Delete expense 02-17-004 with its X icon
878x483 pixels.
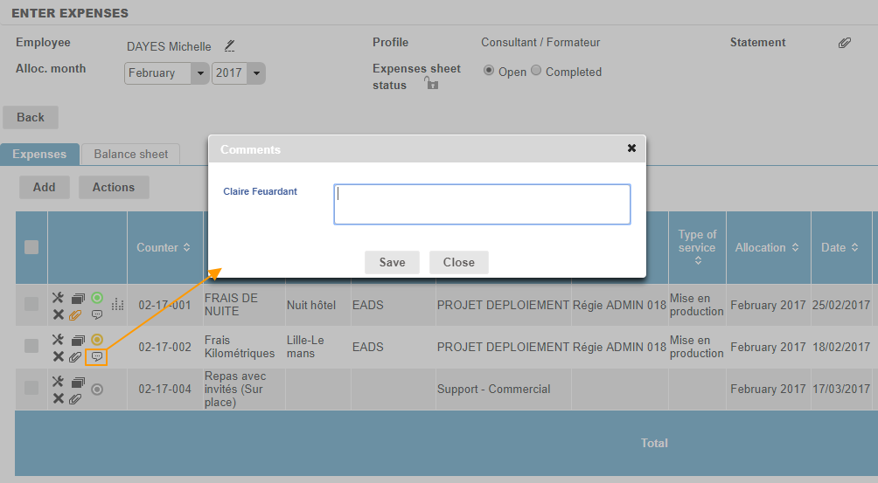pyautogui.click(x=58, y=398)
